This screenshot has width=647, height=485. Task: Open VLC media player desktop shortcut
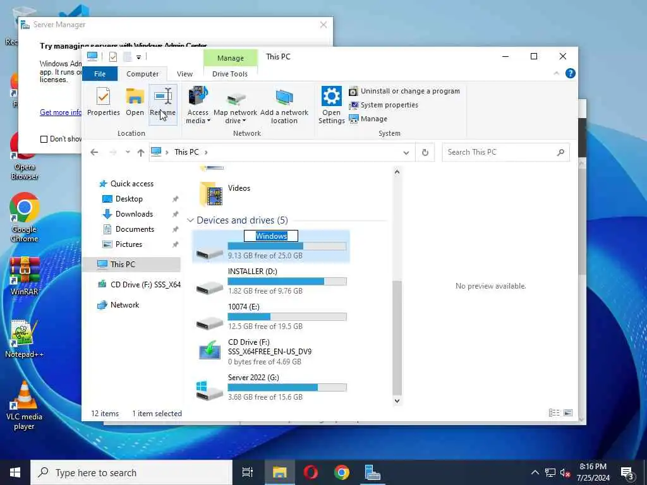pos(25,406)
